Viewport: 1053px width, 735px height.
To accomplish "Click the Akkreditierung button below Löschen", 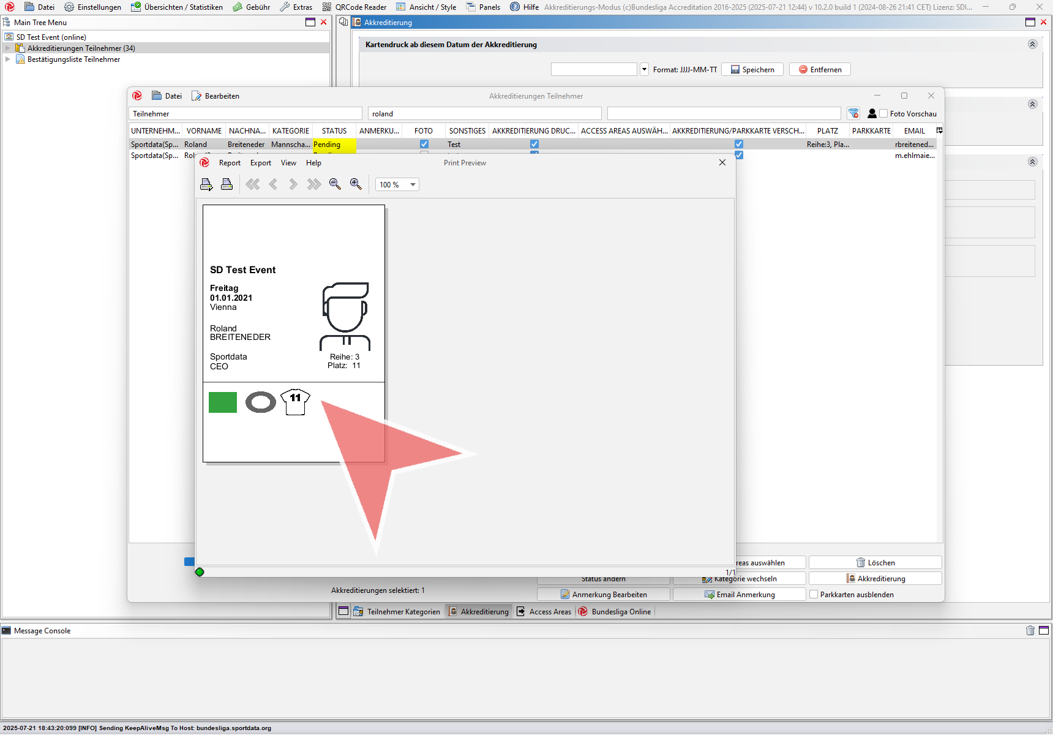I will tap(875, 578).
